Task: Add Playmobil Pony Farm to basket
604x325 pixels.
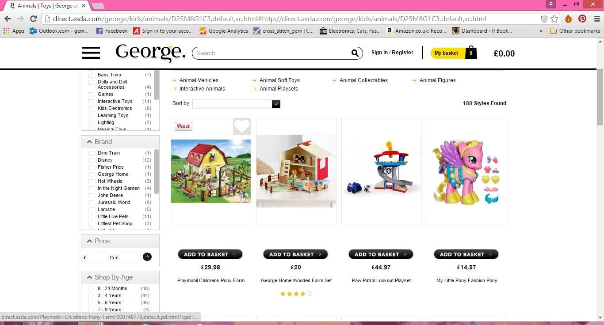Action: (x=210, y=254)
